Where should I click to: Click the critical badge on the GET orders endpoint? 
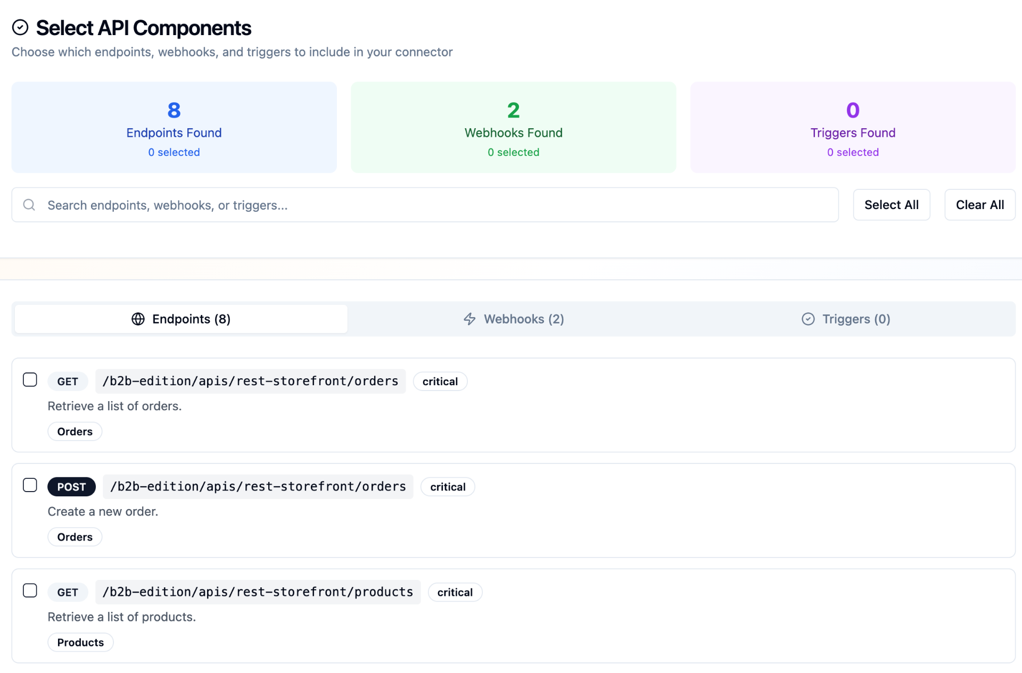(440, 381)
